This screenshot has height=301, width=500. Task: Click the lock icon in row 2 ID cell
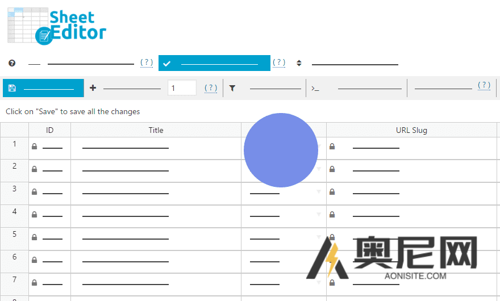35,169
